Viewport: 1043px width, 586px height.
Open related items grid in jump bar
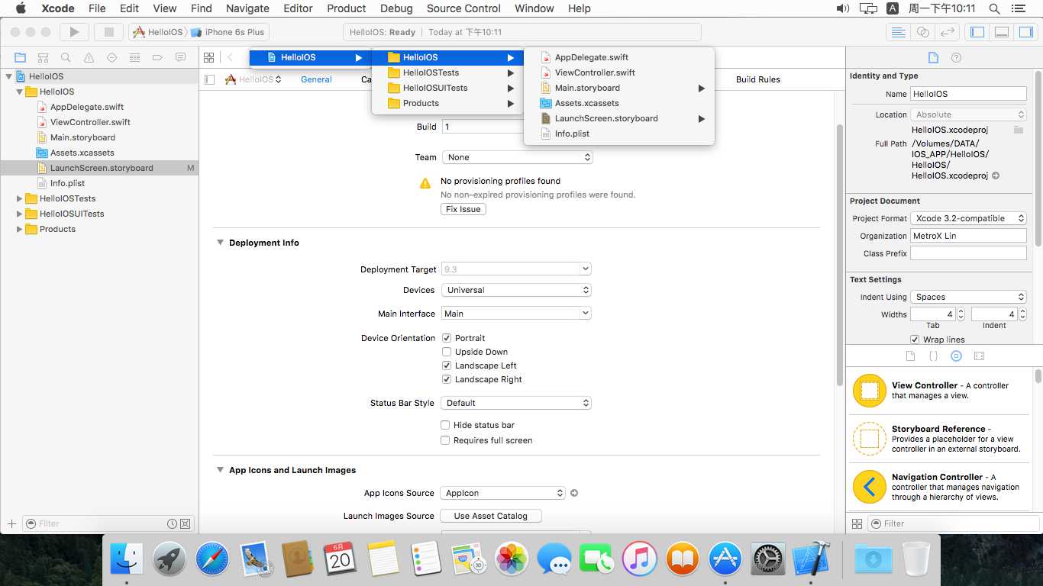click(208, 57)
